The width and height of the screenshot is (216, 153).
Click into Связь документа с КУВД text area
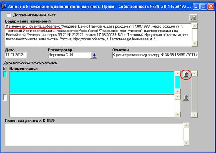click(x=94, y=134)
